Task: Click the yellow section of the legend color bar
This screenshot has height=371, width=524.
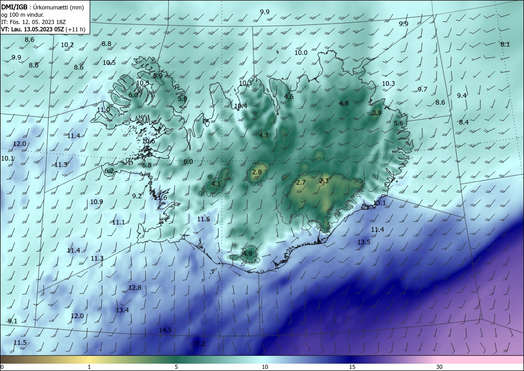Action: [89, 359]
